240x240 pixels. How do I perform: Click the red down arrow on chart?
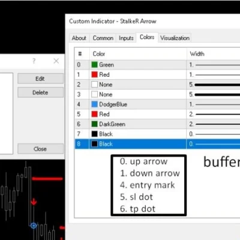pyautogui.click(x=34, y=202)
